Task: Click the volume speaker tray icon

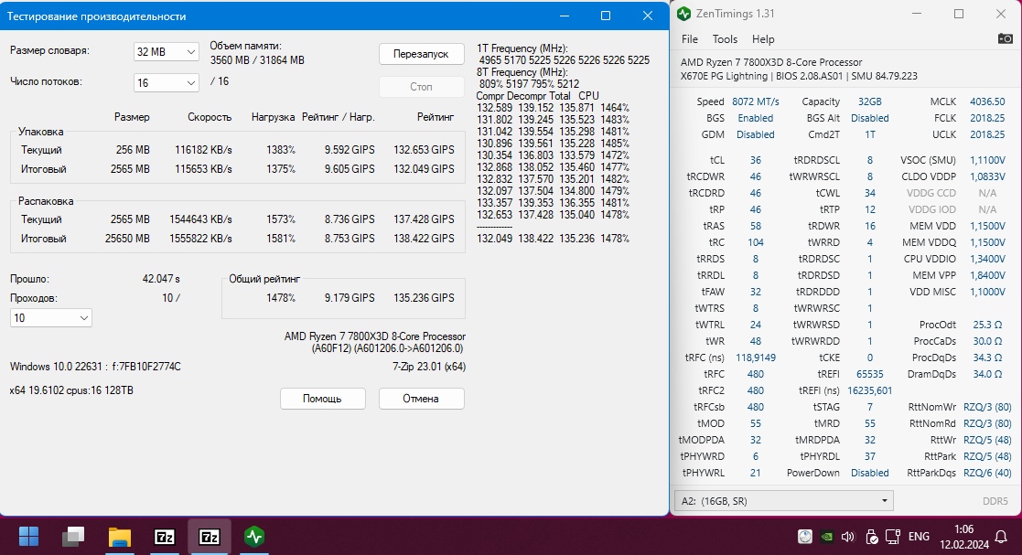Action: [848, 537]
